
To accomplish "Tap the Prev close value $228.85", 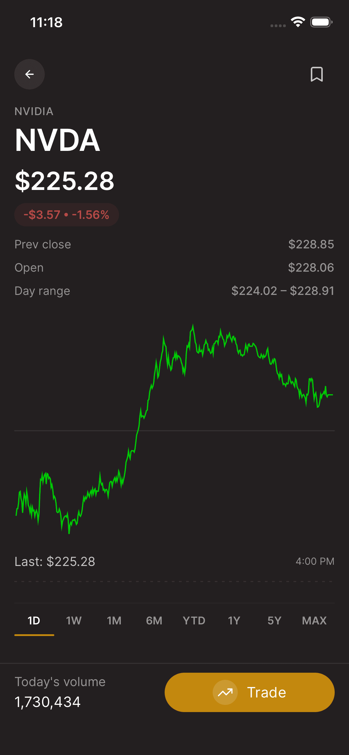I will pyautogui.click(x=311, y=244).
